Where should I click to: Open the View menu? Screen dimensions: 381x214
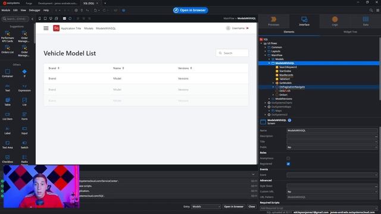23,11
